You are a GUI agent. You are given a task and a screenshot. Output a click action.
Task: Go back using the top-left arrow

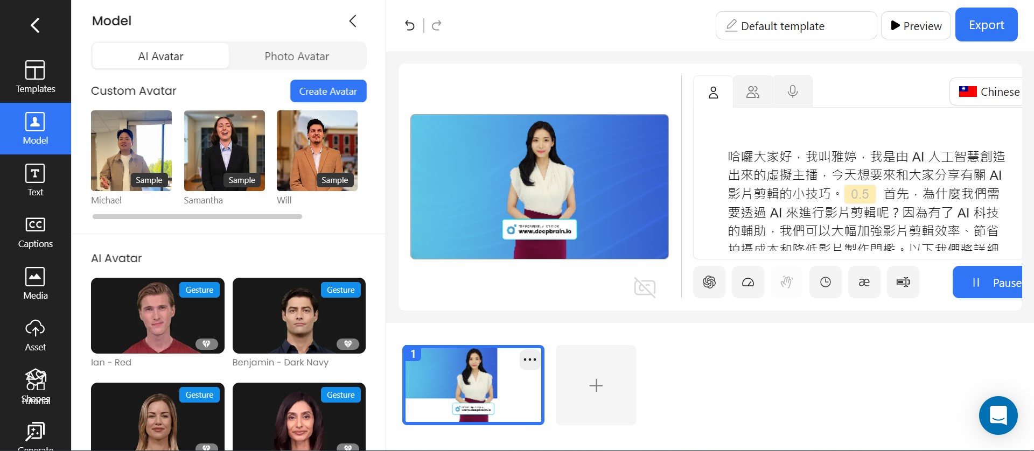tap(35, 25)
